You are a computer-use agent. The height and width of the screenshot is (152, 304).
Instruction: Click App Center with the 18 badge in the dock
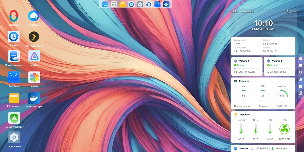[x=158, y=4]
